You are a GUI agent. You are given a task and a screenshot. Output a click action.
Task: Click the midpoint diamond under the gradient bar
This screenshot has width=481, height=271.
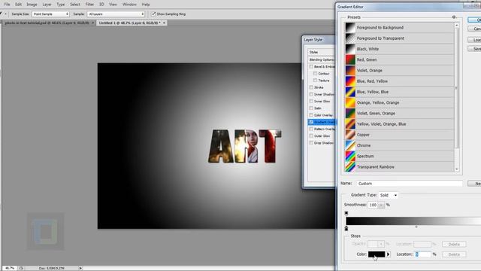pyautogui.click(x=416, y=227)
